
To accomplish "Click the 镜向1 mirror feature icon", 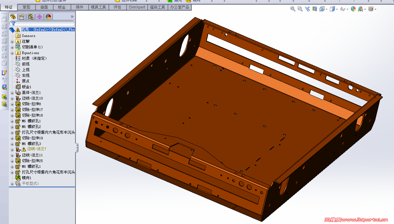I will 18,178.
